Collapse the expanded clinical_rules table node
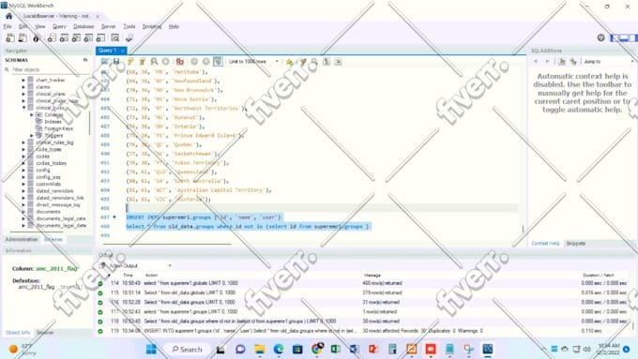 pyautogui.click(x=23, y=108)
